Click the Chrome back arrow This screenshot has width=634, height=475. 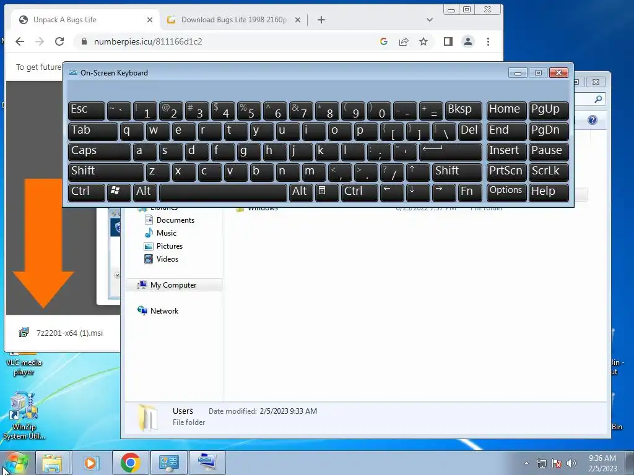pos(19,41)
